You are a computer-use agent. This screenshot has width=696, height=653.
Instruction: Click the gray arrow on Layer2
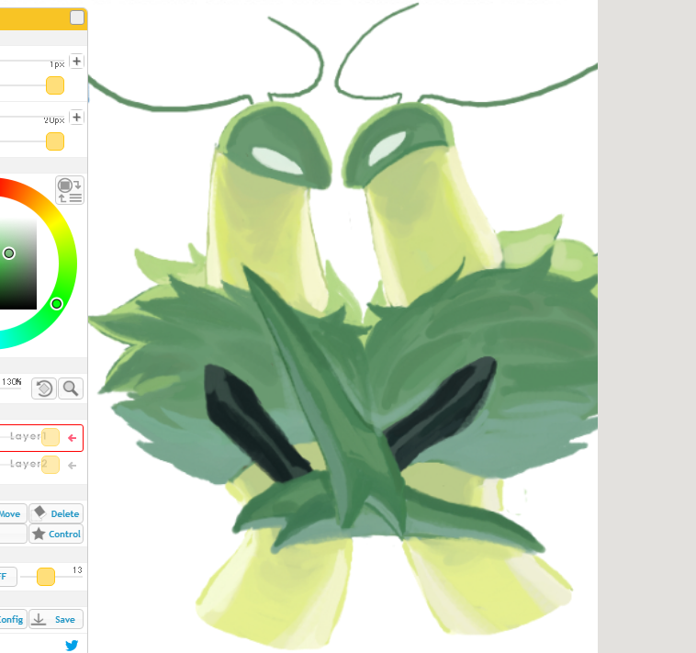coord(73,466)
